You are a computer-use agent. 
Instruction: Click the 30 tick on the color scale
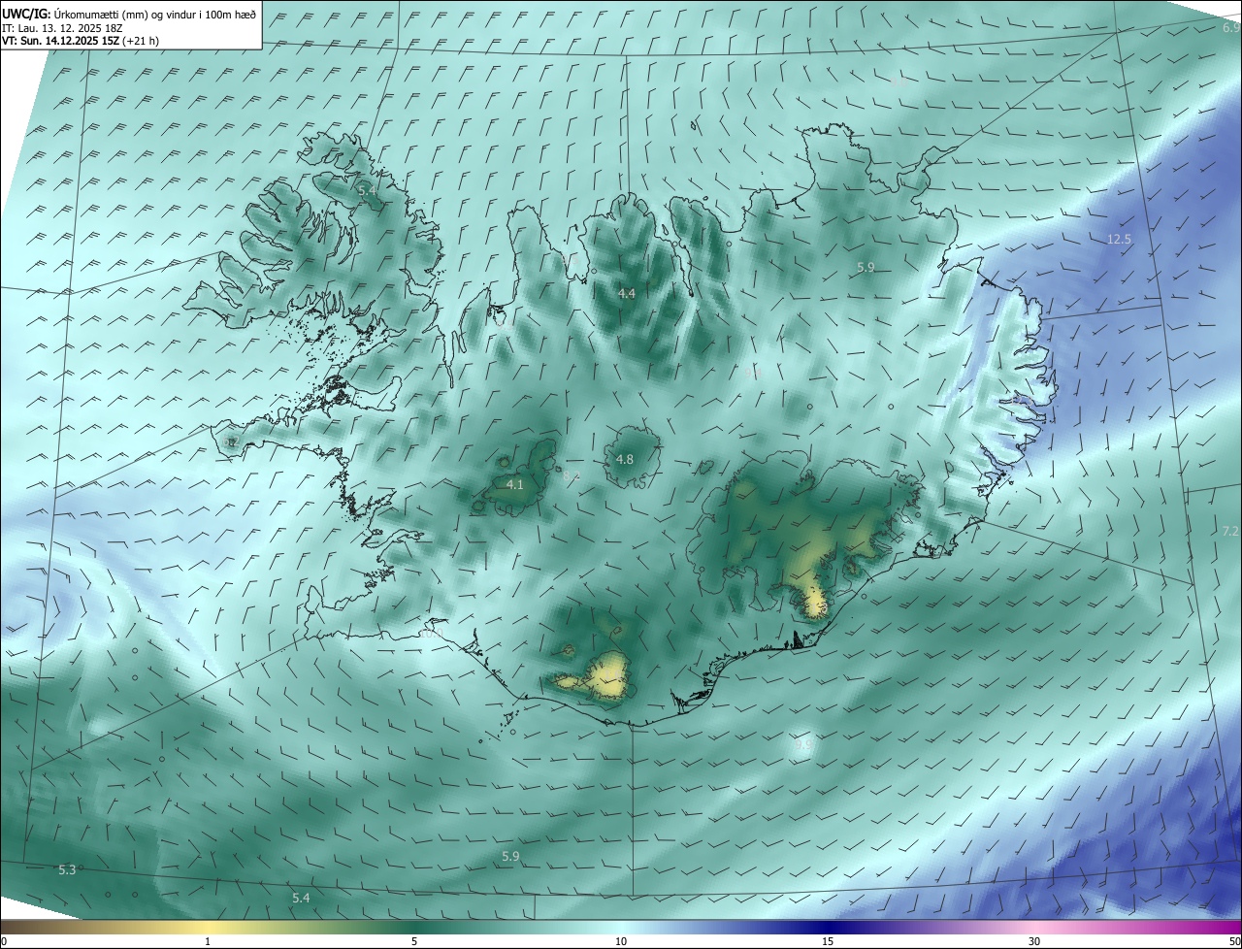pyautogui.click(x=1034, y=941)
